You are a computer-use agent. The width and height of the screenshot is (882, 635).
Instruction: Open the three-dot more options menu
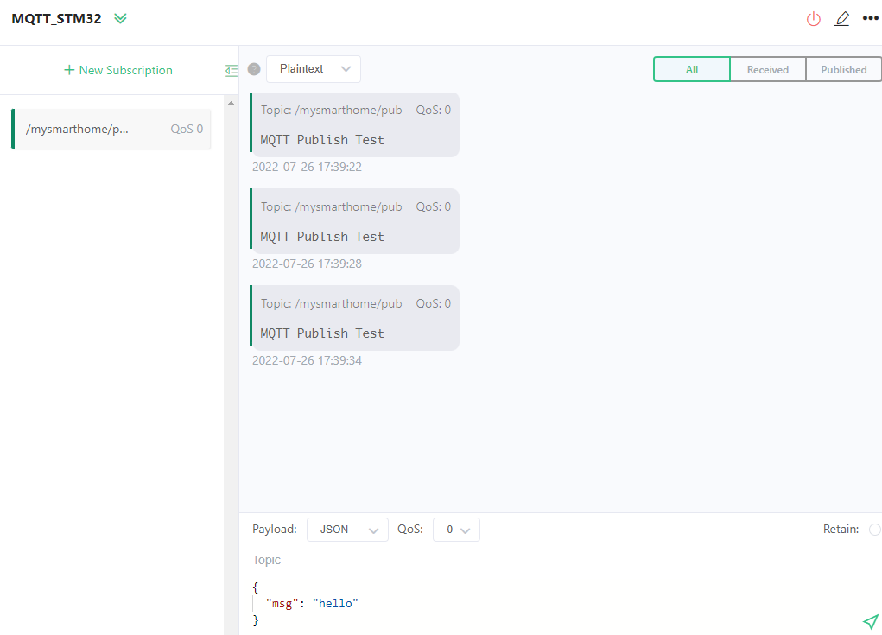(870, 19)
